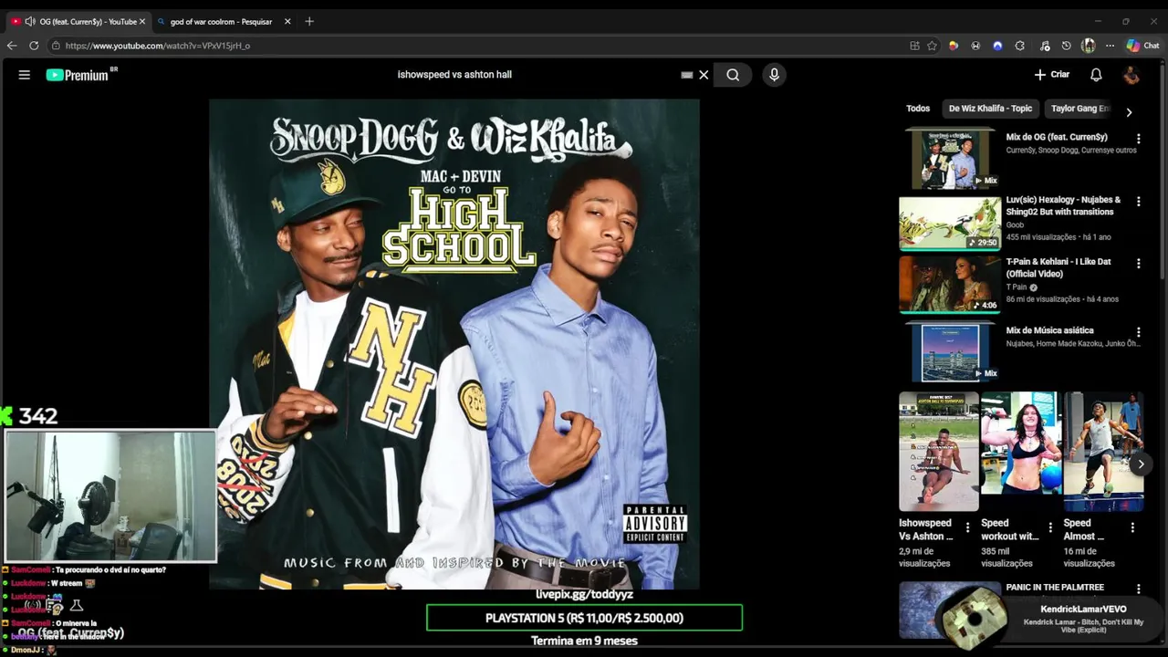Viewport: 1168px width, 657px height.
Task: Open a new browser tab
Action: click(309, 21)
